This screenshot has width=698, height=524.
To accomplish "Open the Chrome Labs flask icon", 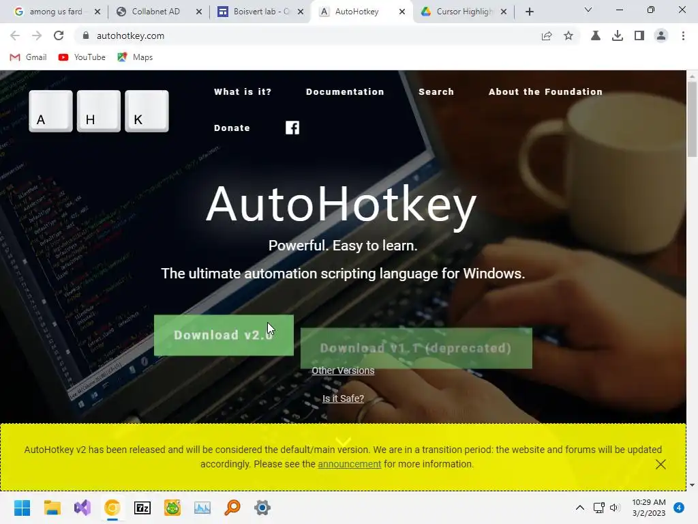I will [x=596, y=35].
